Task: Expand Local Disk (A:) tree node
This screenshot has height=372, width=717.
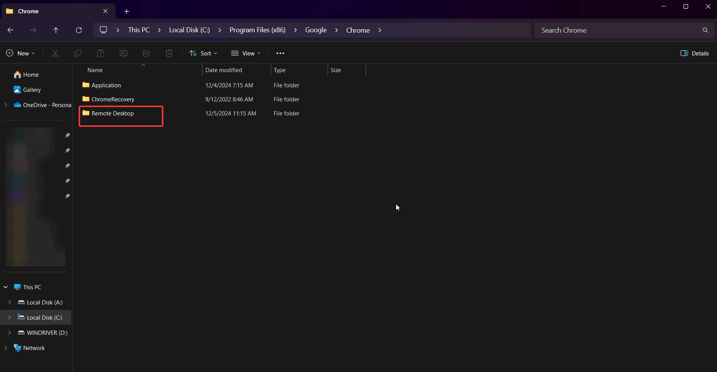Action: point(10,302)
